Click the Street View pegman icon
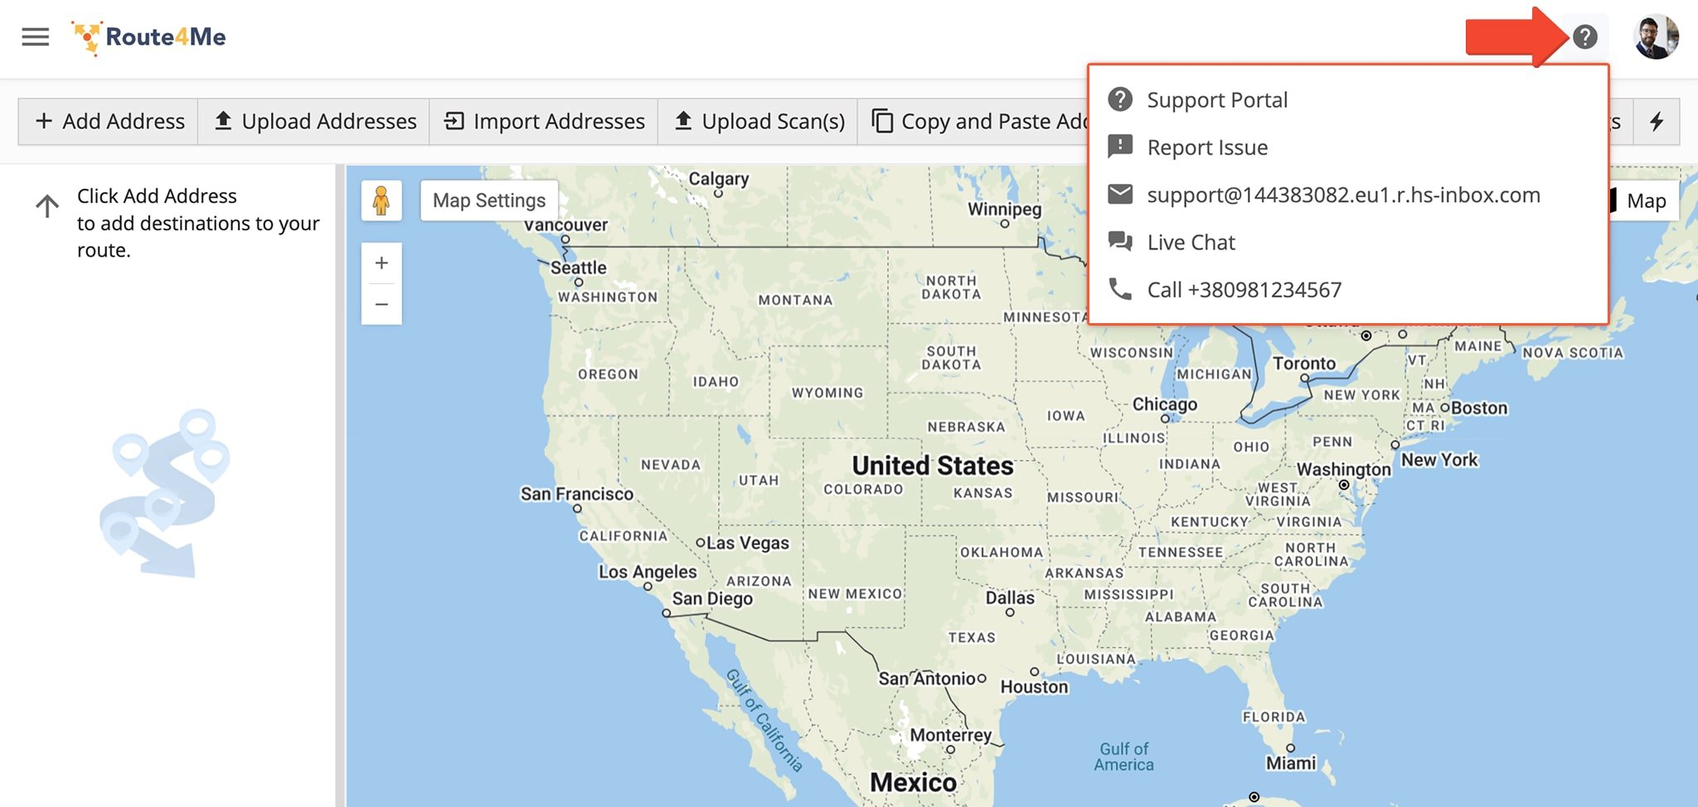The image size is (1698, 807). pos(381,201)
